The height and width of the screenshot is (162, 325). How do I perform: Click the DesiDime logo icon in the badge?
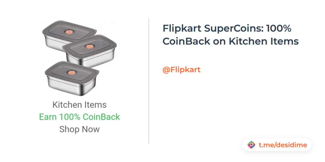tap(252, 145)
